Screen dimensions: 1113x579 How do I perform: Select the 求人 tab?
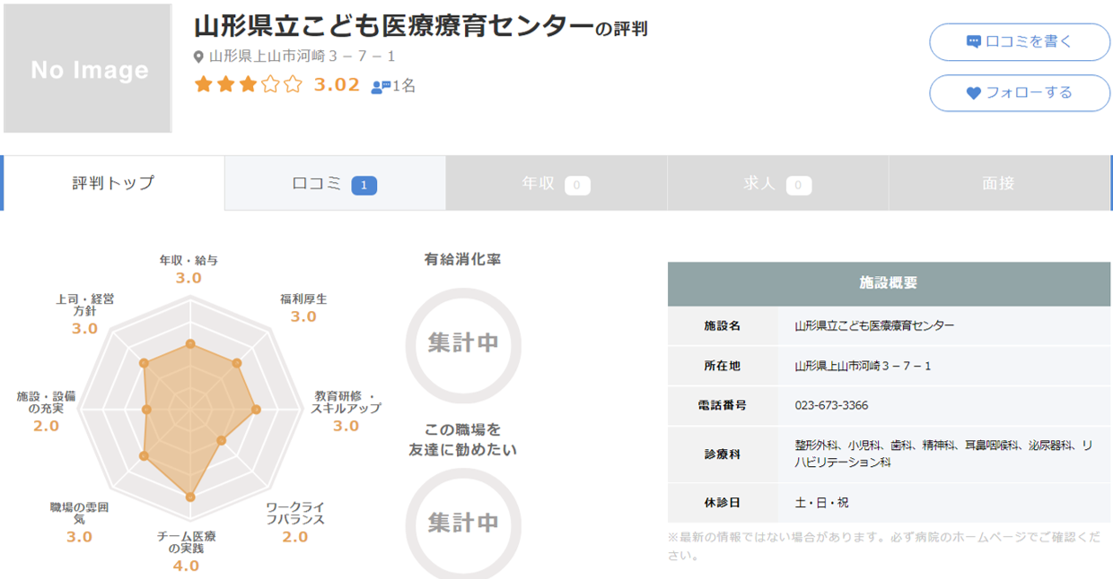(x=777, y=182)
